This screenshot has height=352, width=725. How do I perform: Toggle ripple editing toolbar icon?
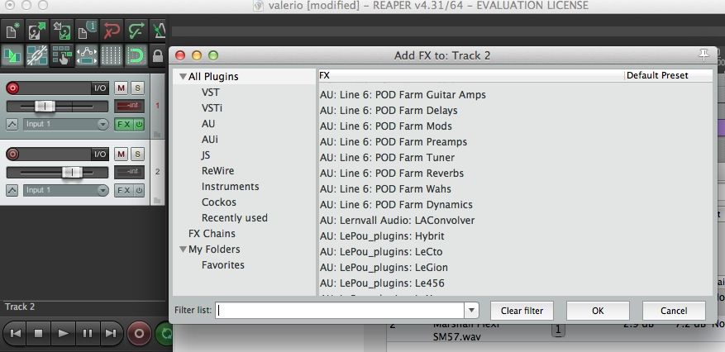tap(62, 56)
